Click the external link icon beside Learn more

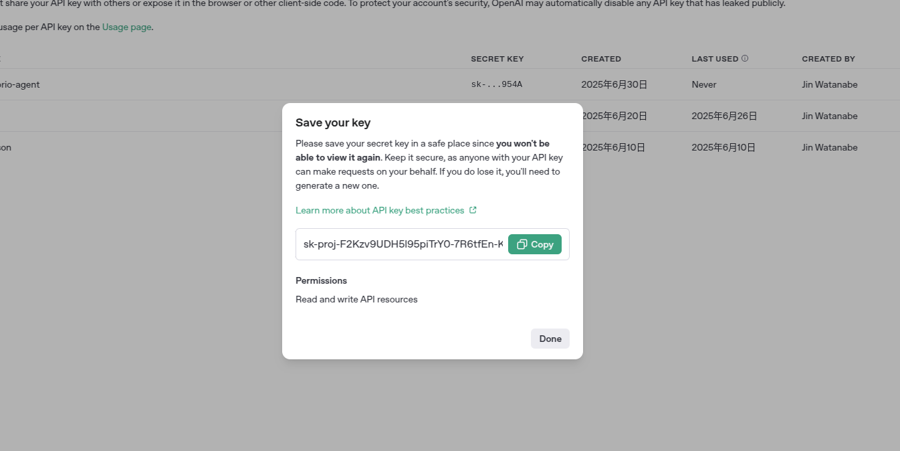pos(473,210)
